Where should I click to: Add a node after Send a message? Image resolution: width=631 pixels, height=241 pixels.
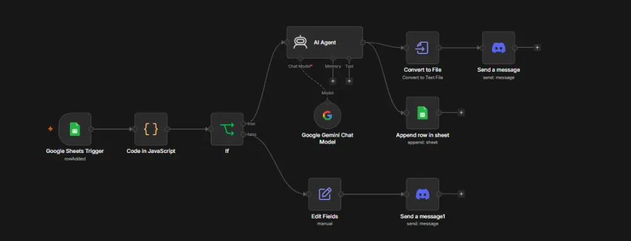537,47
